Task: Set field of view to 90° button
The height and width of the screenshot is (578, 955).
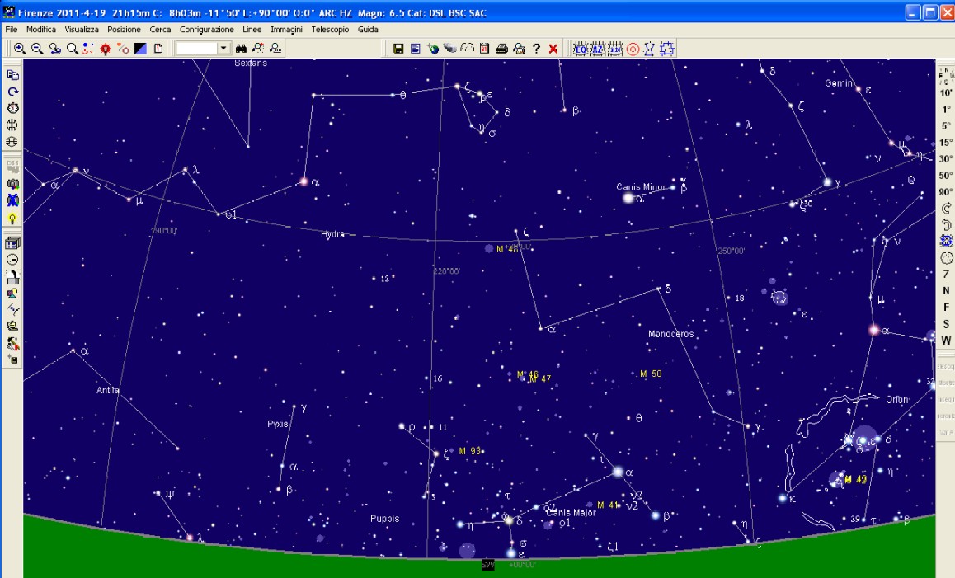Action: [x=946, y=192]
